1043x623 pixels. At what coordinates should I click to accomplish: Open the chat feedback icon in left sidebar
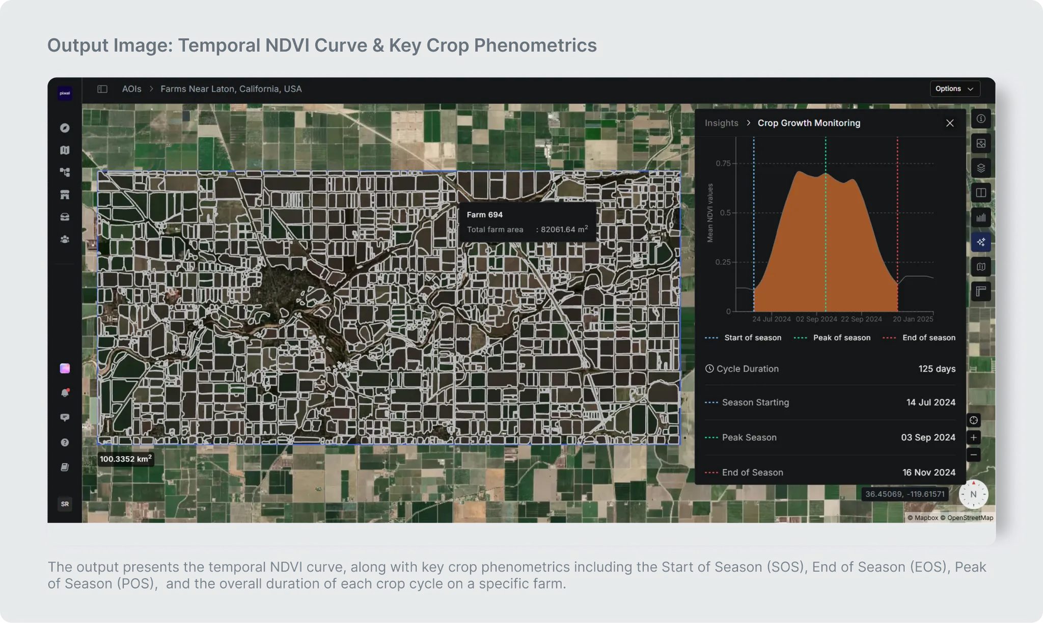click(x=65, y=417)
